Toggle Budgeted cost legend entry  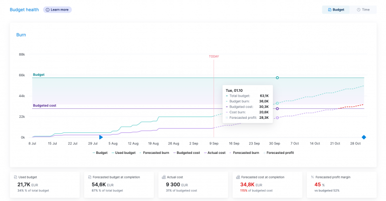tap(186, 152)
